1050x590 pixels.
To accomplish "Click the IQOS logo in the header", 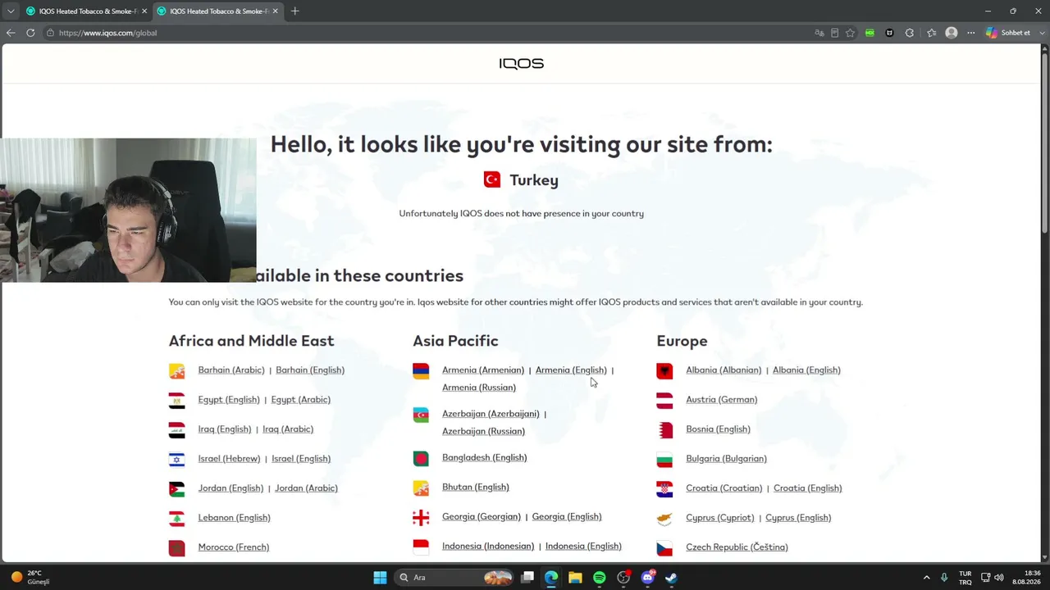I will [x=522, y=64].
